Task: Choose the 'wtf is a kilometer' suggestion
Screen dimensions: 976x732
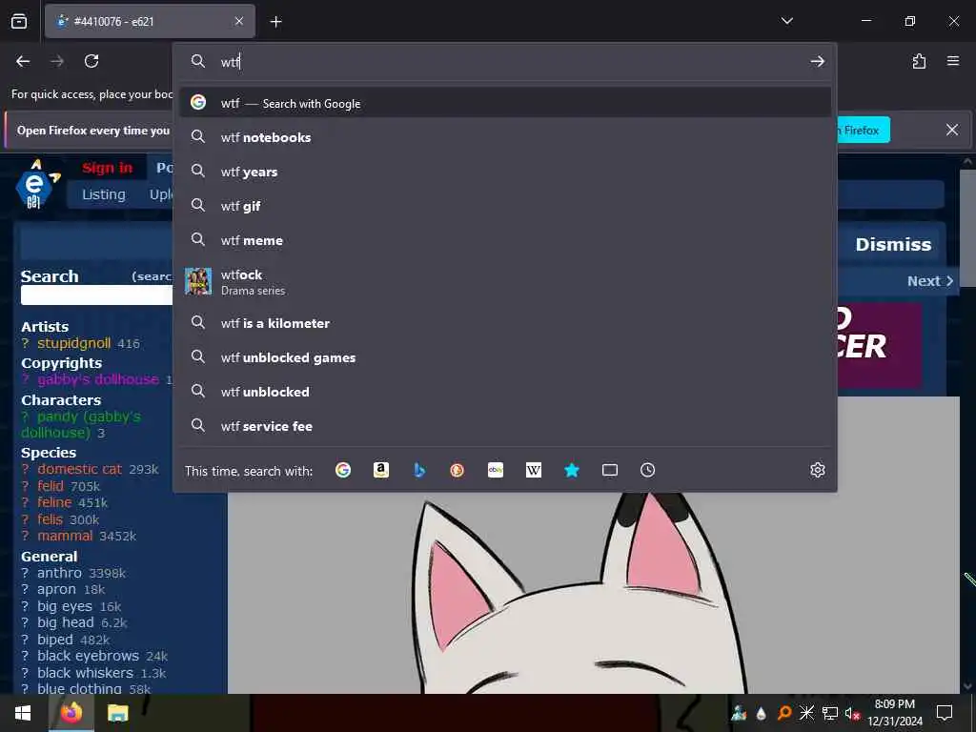Action: pos(505,322)
